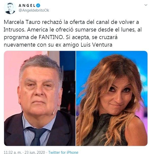
Task: Visit the @AngeldebritoOk handle
Action: pos(34,10)
